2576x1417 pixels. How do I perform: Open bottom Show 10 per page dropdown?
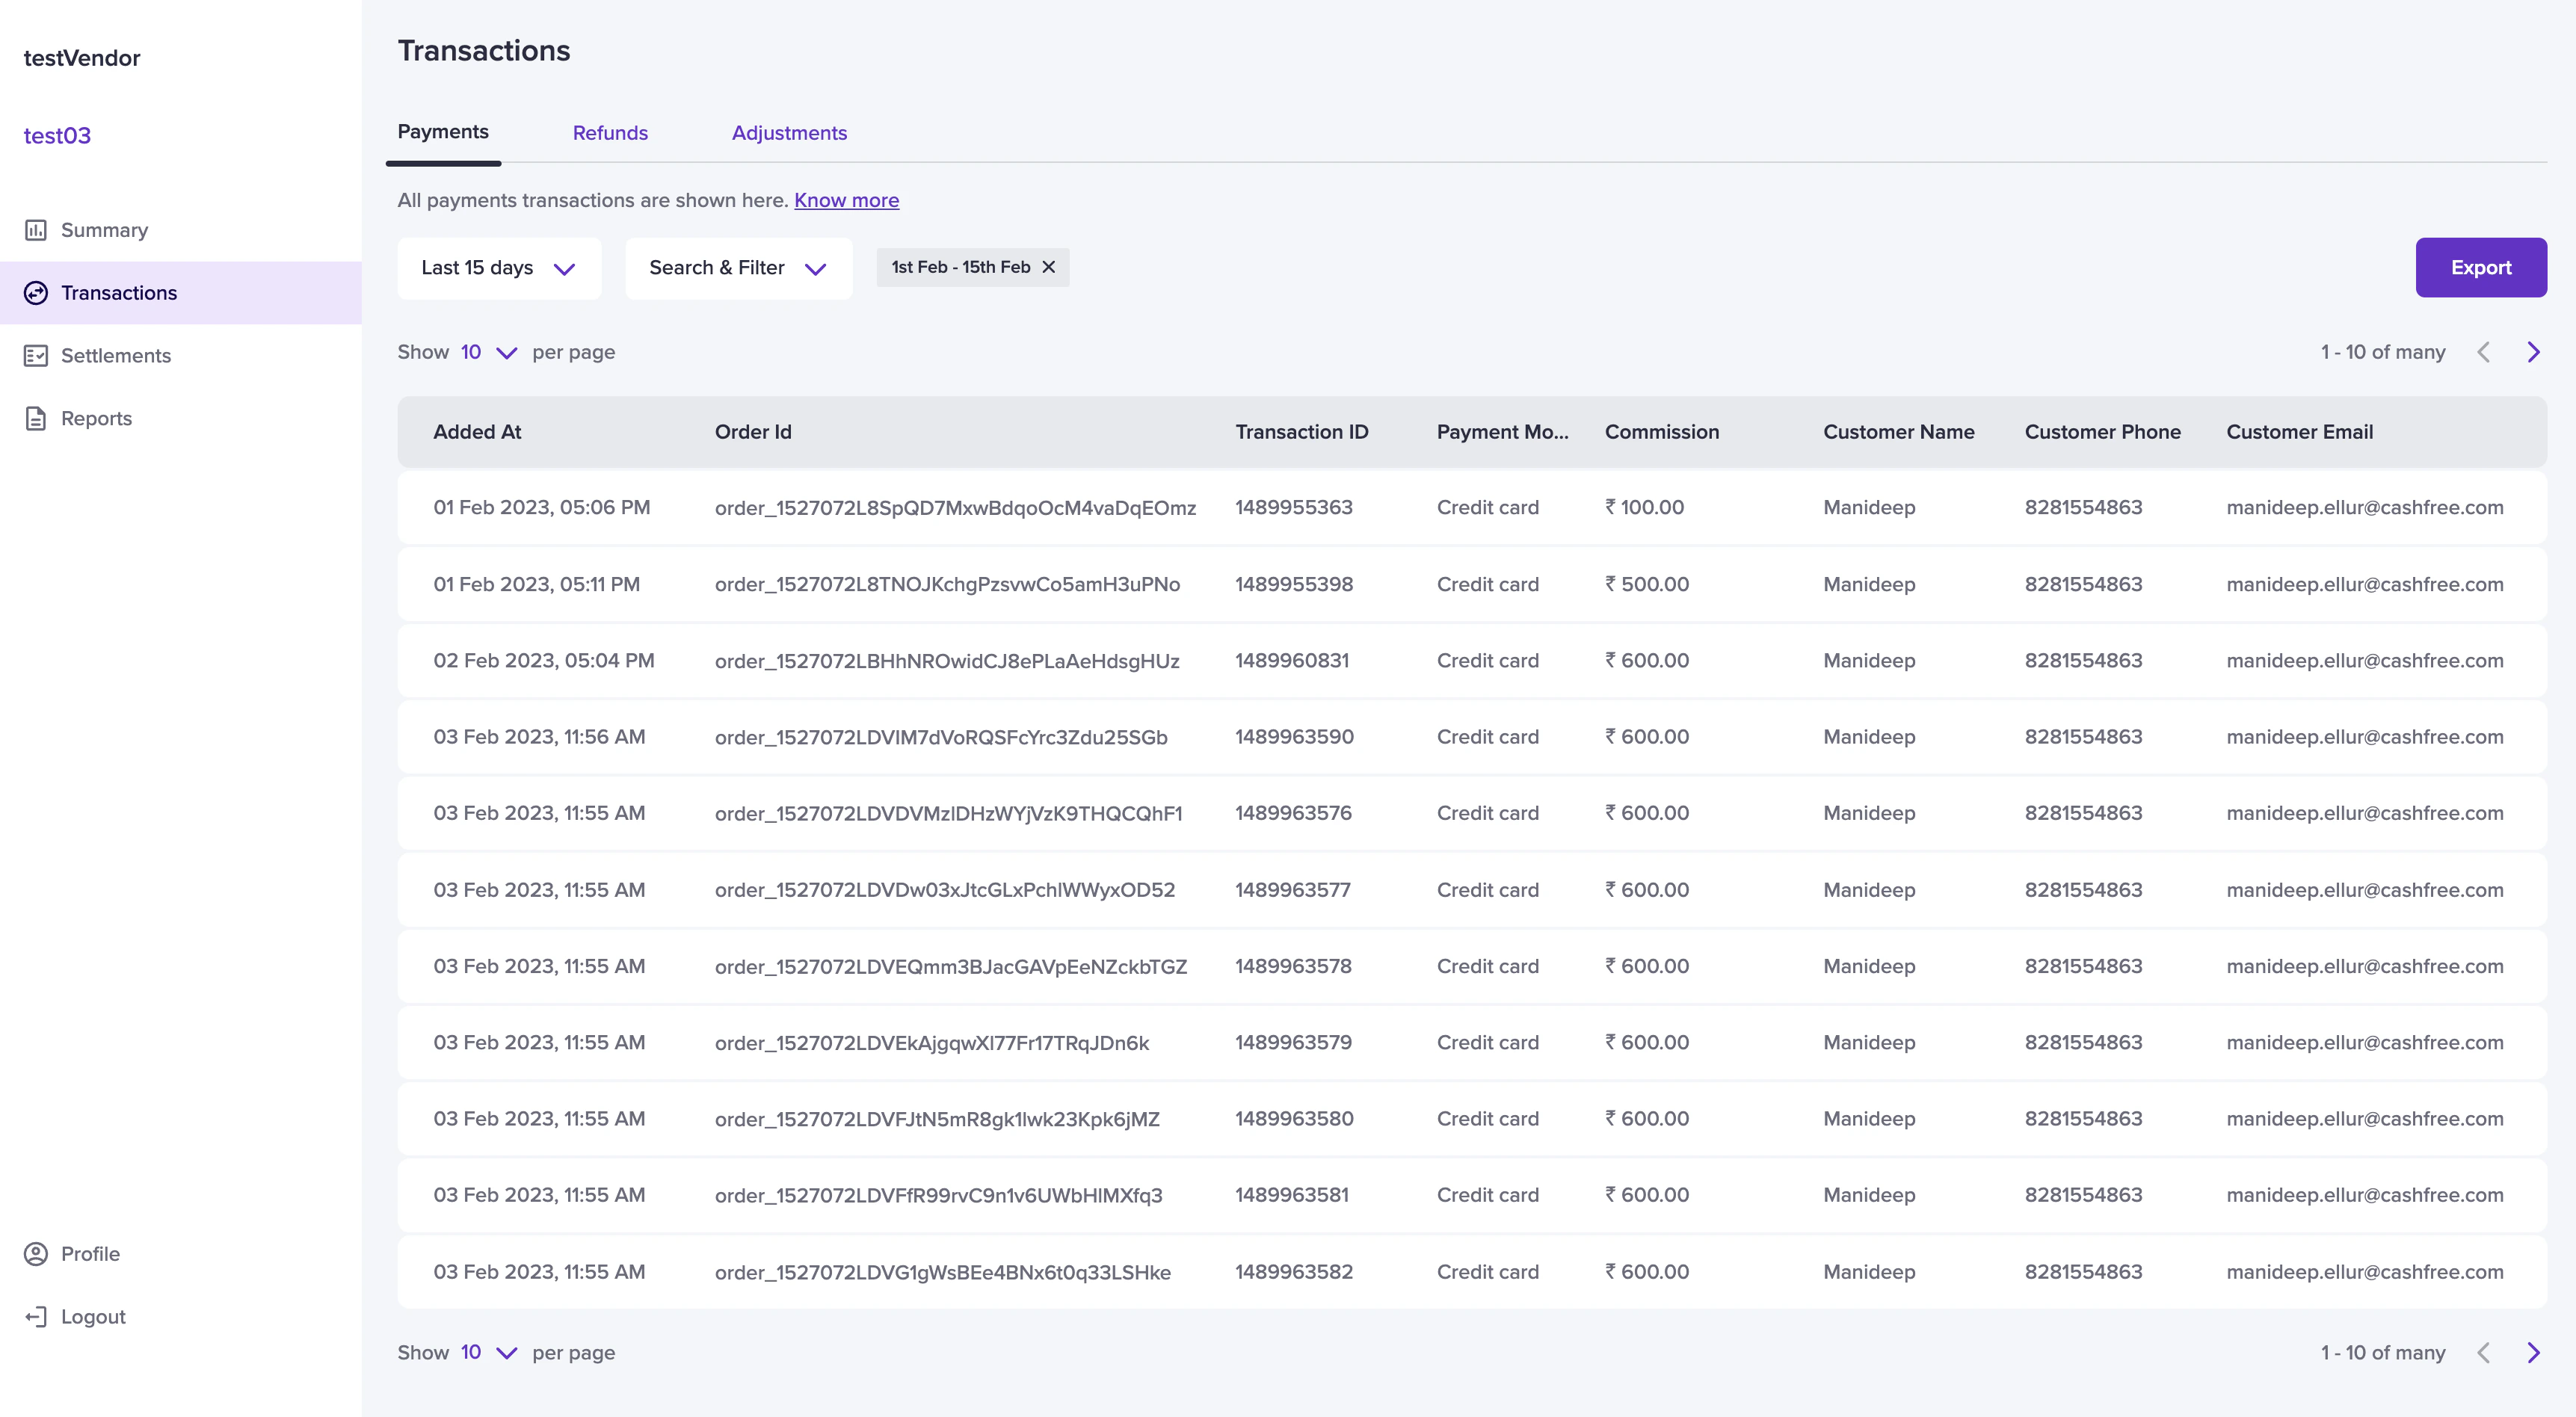click(489, 1353)
